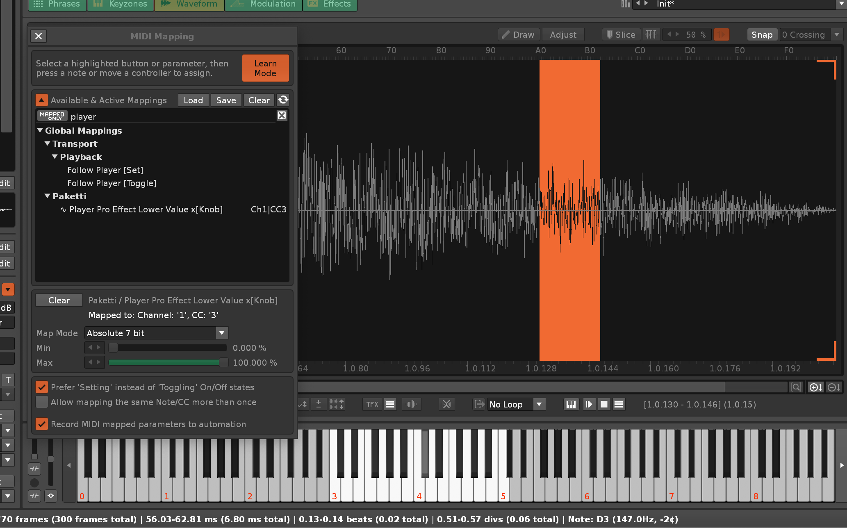
Task: Collapse the Paketti tree group
Action: click(48, 196)
